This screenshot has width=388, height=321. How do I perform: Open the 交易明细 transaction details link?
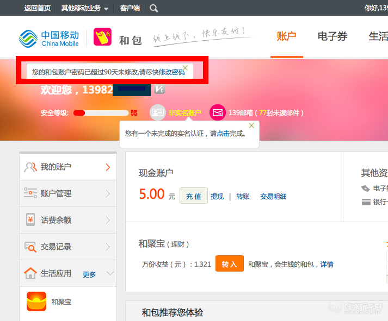point(273,197)
